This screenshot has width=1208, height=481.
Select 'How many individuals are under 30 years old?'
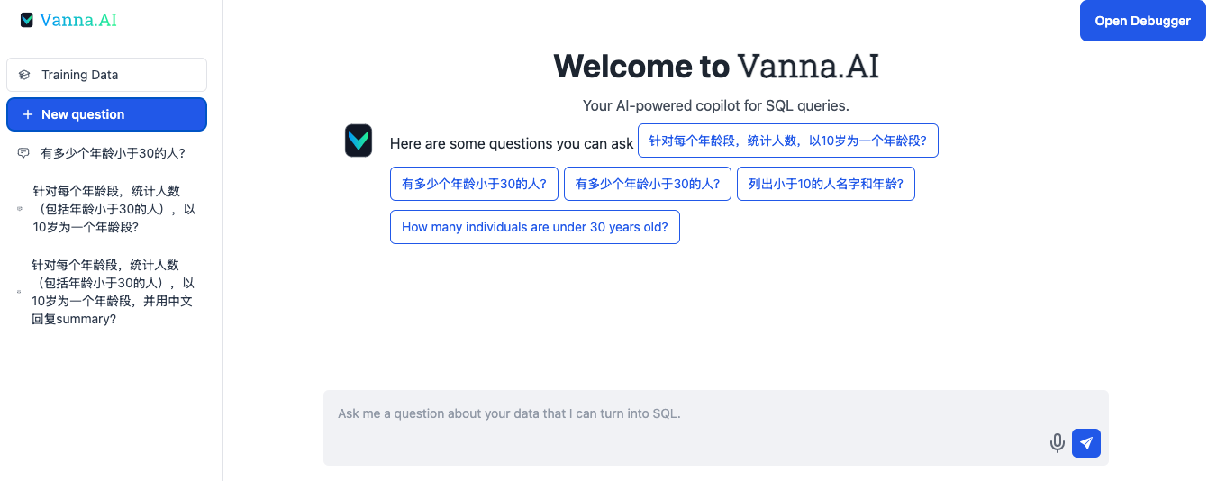[x=535, y=227]
